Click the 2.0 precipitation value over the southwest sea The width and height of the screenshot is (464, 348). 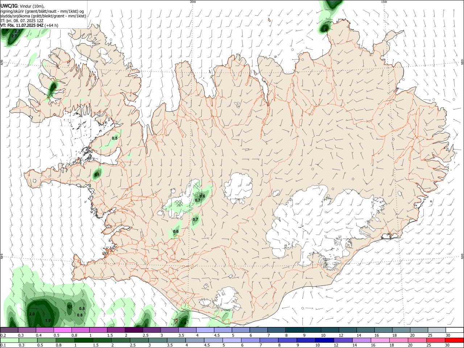pyautogui.click(x=32, y=314)
